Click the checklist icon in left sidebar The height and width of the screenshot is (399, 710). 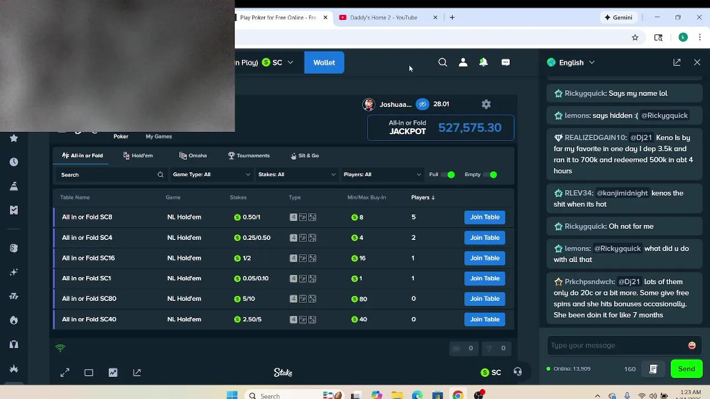(x=14, y=210)
